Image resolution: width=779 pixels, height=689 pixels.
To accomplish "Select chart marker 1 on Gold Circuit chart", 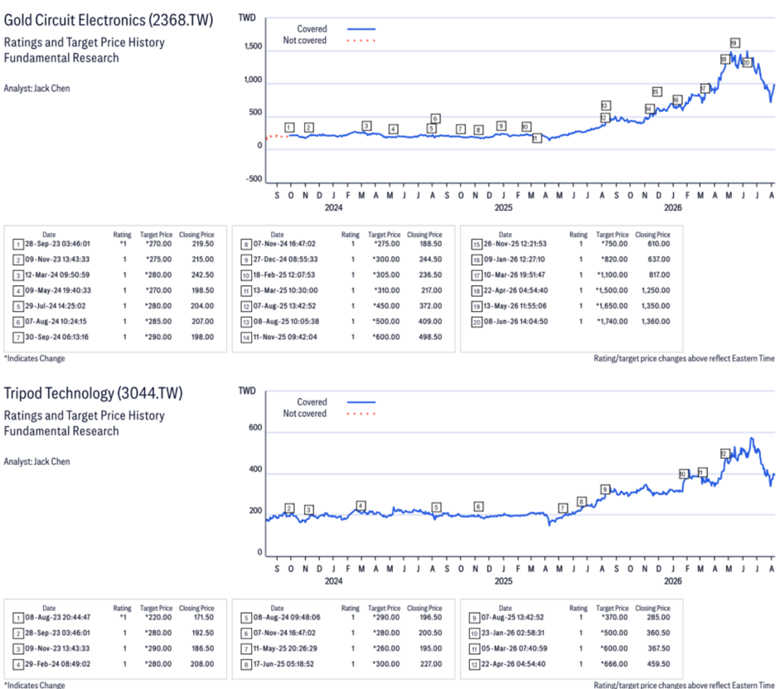I will click(x=290, y=128).
